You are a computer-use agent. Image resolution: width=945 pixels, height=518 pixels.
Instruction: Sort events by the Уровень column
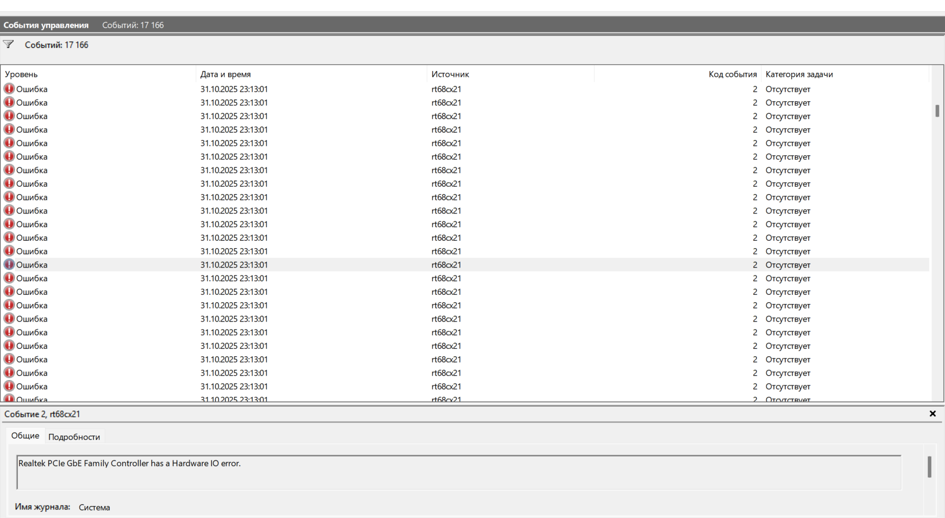click(22, 74)
